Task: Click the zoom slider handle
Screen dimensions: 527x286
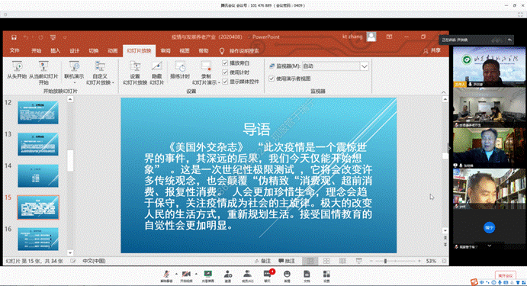Action: pos(385,261)
